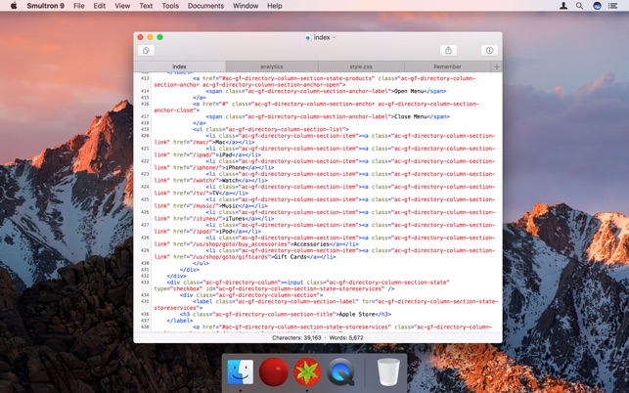The height and width of the screenshot is (393, 629).
Task: Open the Help menu
Action: 274,6
